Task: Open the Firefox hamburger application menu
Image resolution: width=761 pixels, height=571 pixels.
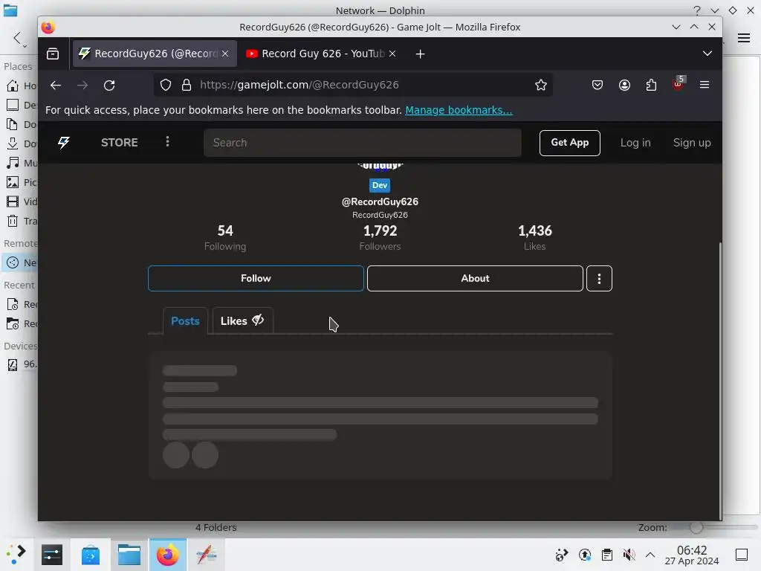Action: pos(705,85)
